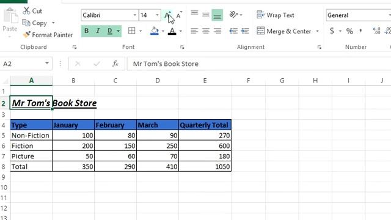
Task: Click into the formula bar text
Action: click(259, 64)
